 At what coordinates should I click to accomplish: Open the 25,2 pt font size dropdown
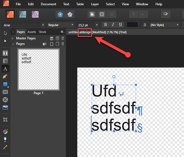click(97, 25)
